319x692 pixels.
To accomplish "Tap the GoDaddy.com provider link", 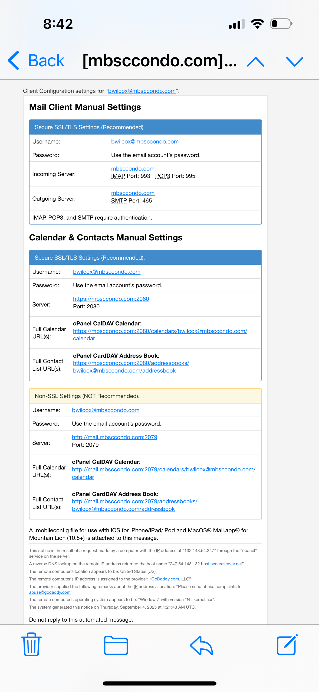I will [x=165, y=579].
